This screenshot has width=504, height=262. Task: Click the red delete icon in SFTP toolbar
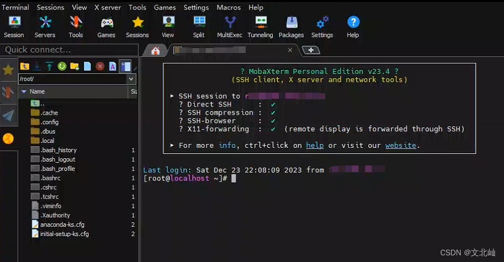(100, 66)
